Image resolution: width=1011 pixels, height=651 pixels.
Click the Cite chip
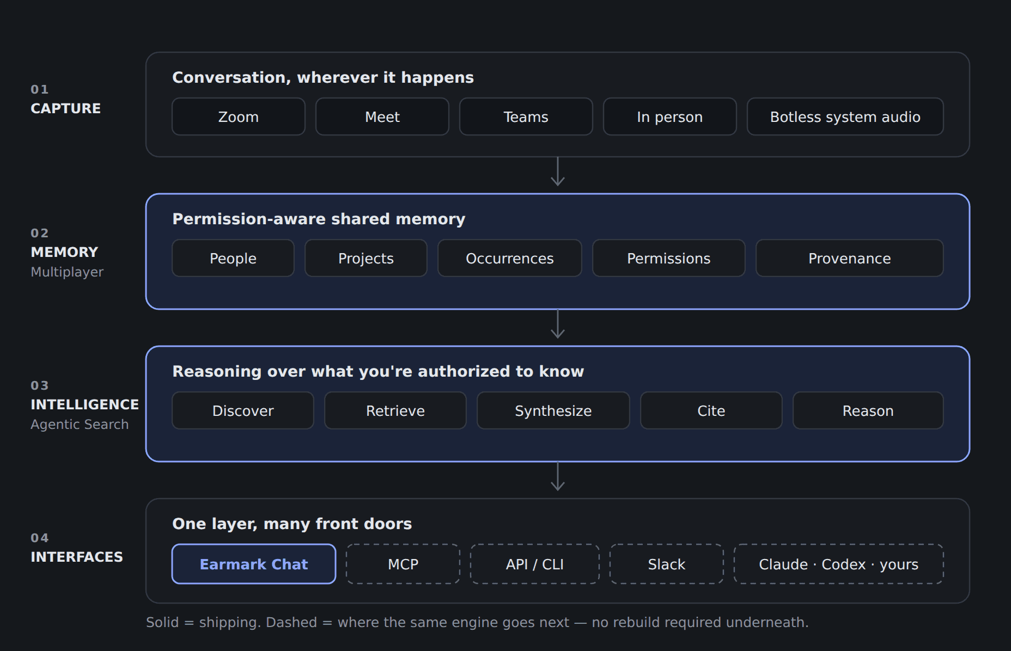[x=711, y=410]
